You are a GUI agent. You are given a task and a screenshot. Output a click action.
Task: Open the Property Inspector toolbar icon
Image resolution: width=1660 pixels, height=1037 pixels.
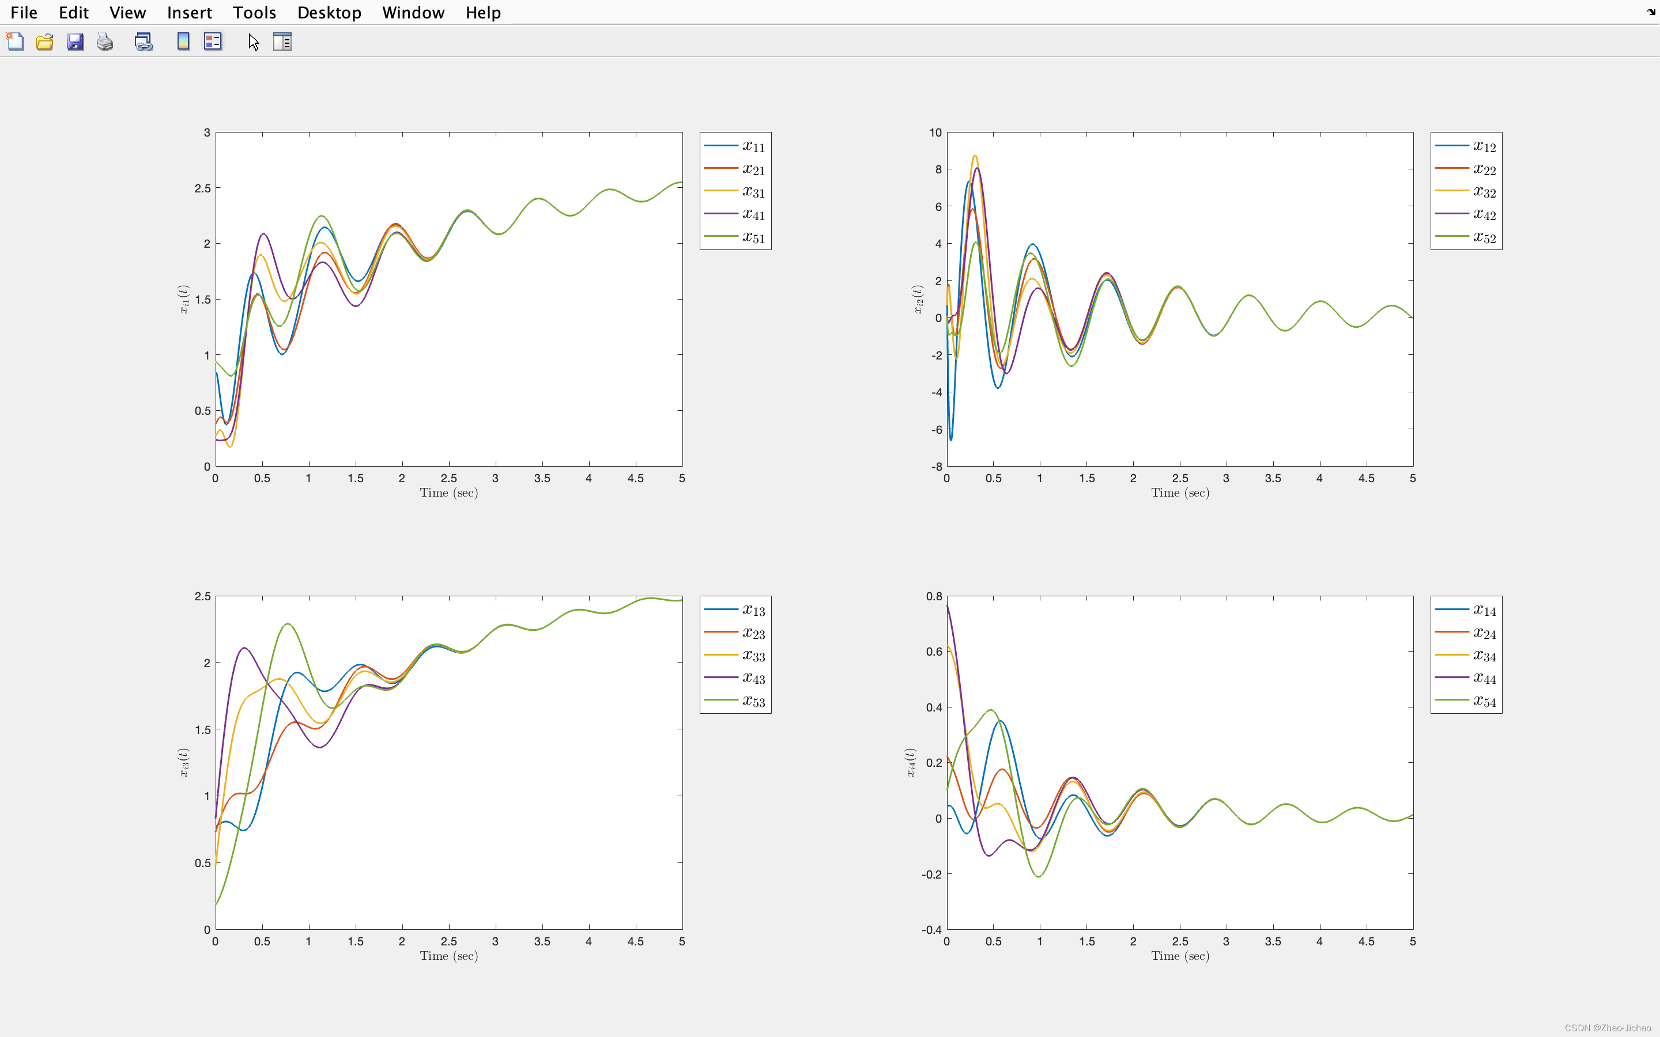click(282, 42)
